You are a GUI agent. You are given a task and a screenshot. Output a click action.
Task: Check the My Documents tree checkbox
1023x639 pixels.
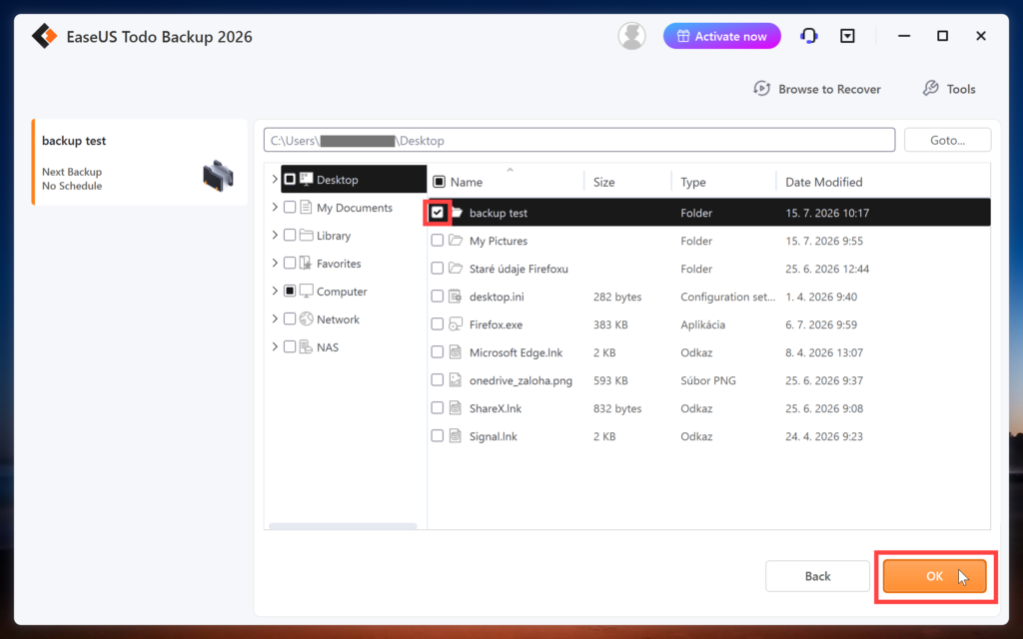(x=290, y=208)
